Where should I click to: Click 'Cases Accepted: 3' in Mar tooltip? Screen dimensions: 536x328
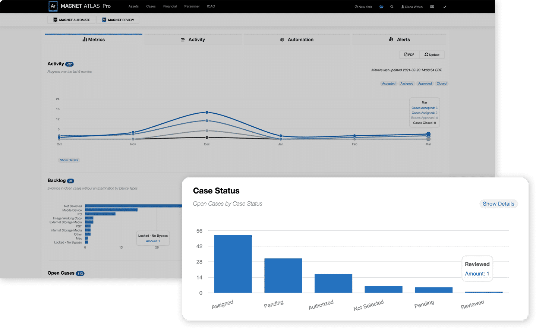pyautogui.click(x=425, y=108)
